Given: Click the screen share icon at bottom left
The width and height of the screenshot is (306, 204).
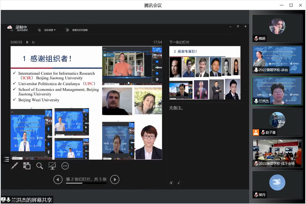Looking at the screenshot, I should click(x=3, y=200).
